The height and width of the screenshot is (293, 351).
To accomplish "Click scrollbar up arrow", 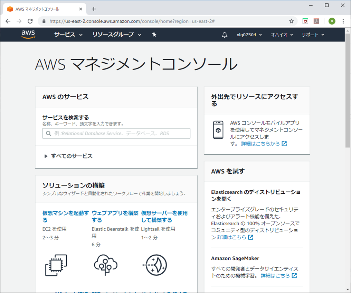I will [x=348, y=30].
